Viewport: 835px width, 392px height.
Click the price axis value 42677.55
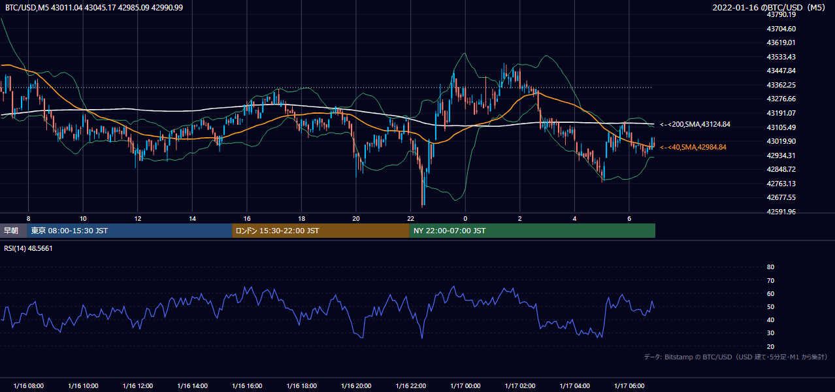pos(781,197)
